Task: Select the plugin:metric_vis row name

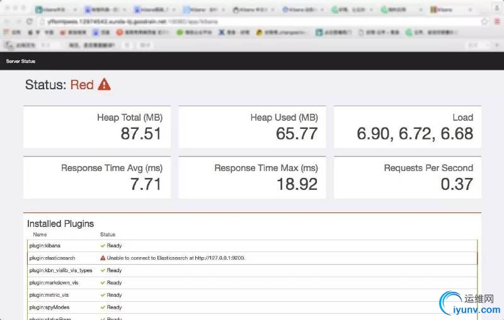Action: point(49,295)
